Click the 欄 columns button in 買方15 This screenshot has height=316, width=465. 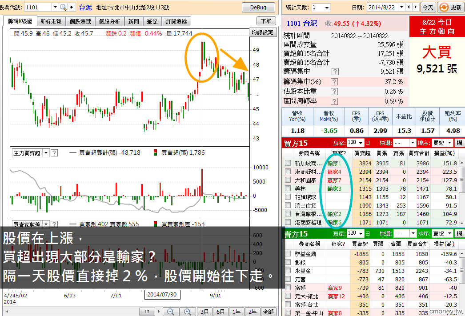459,143
